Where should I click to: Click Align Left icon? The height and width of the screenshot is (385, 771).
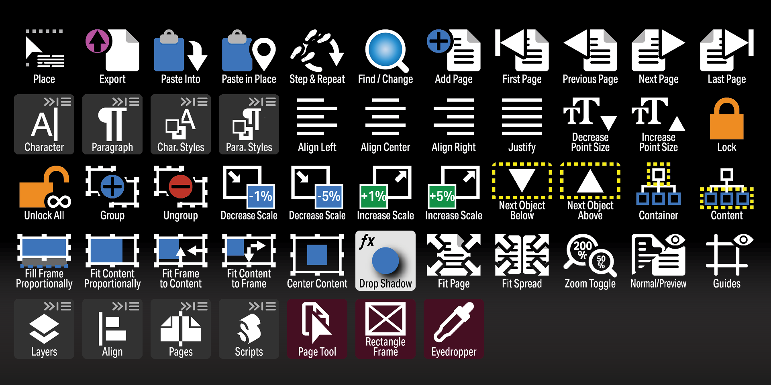[x=317, y=117]
